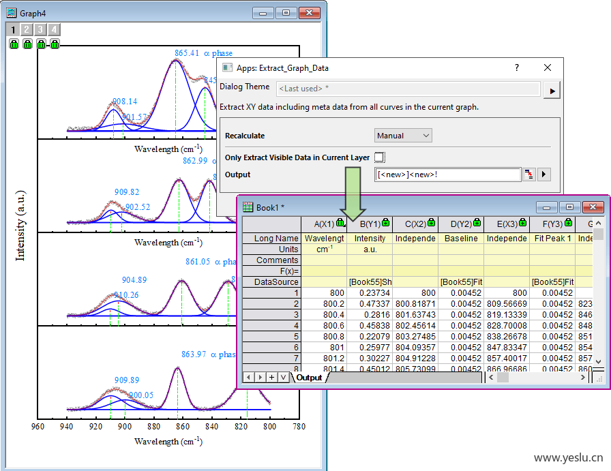611x471 pixels.
Task: Click the cell with value 0.23734
Action: click(x=370, y=292)
